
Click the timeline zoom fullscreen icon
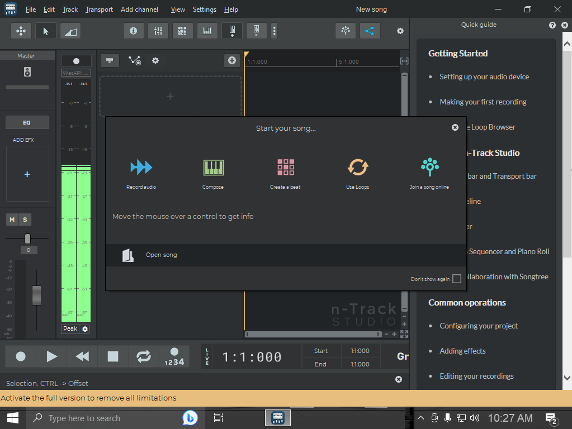(404, 334)
